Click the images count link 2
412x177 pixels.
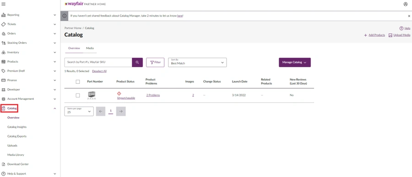pyautogui.click(x=193, y=95)
